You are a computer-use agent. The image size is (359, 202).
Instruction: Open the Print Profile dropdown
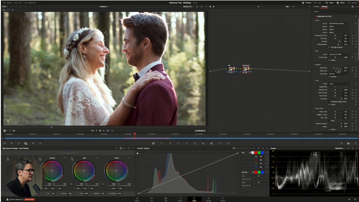338,83
